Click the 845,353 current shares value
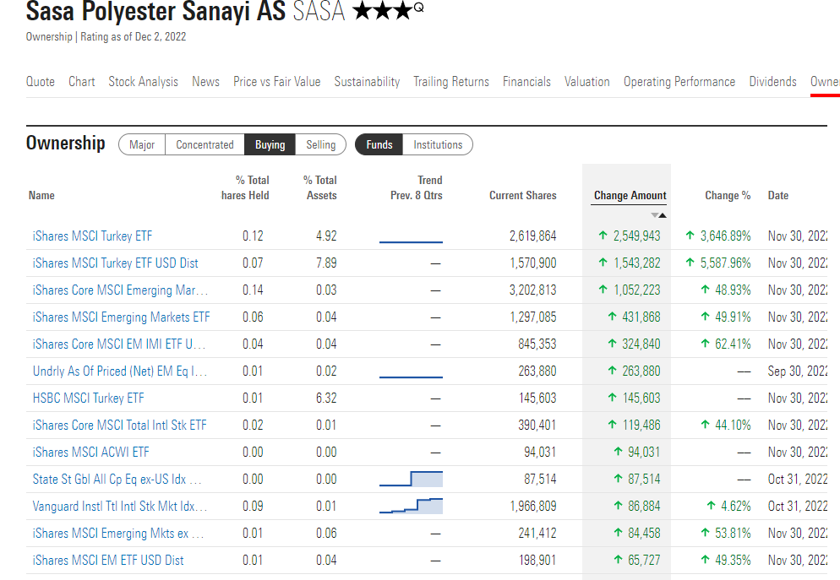 (537, 344)
